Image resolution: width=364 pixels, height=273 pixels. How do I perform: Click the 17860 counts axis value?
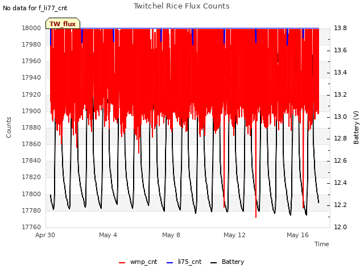click(x=31, y=144)
